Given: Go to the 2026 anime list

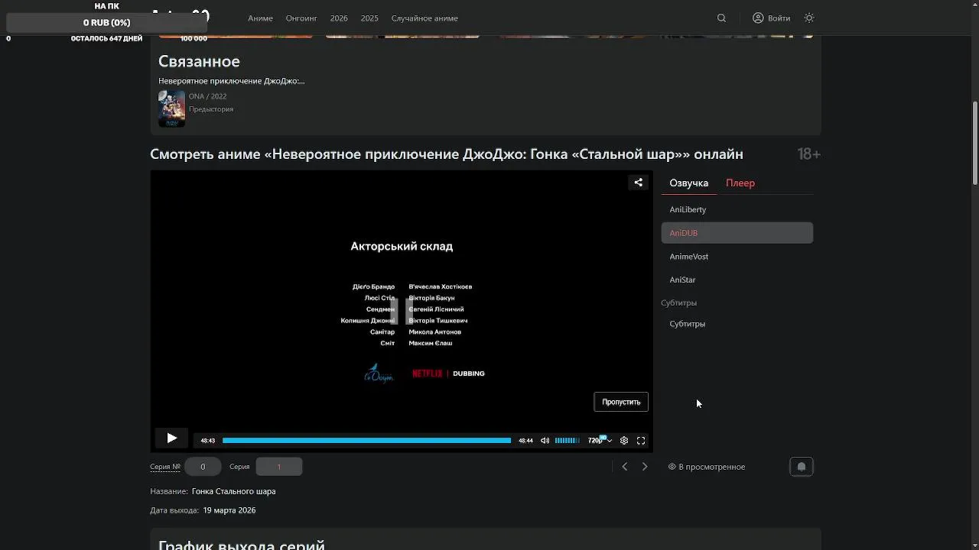Looking at the screenshot, I should click(339, 18).
